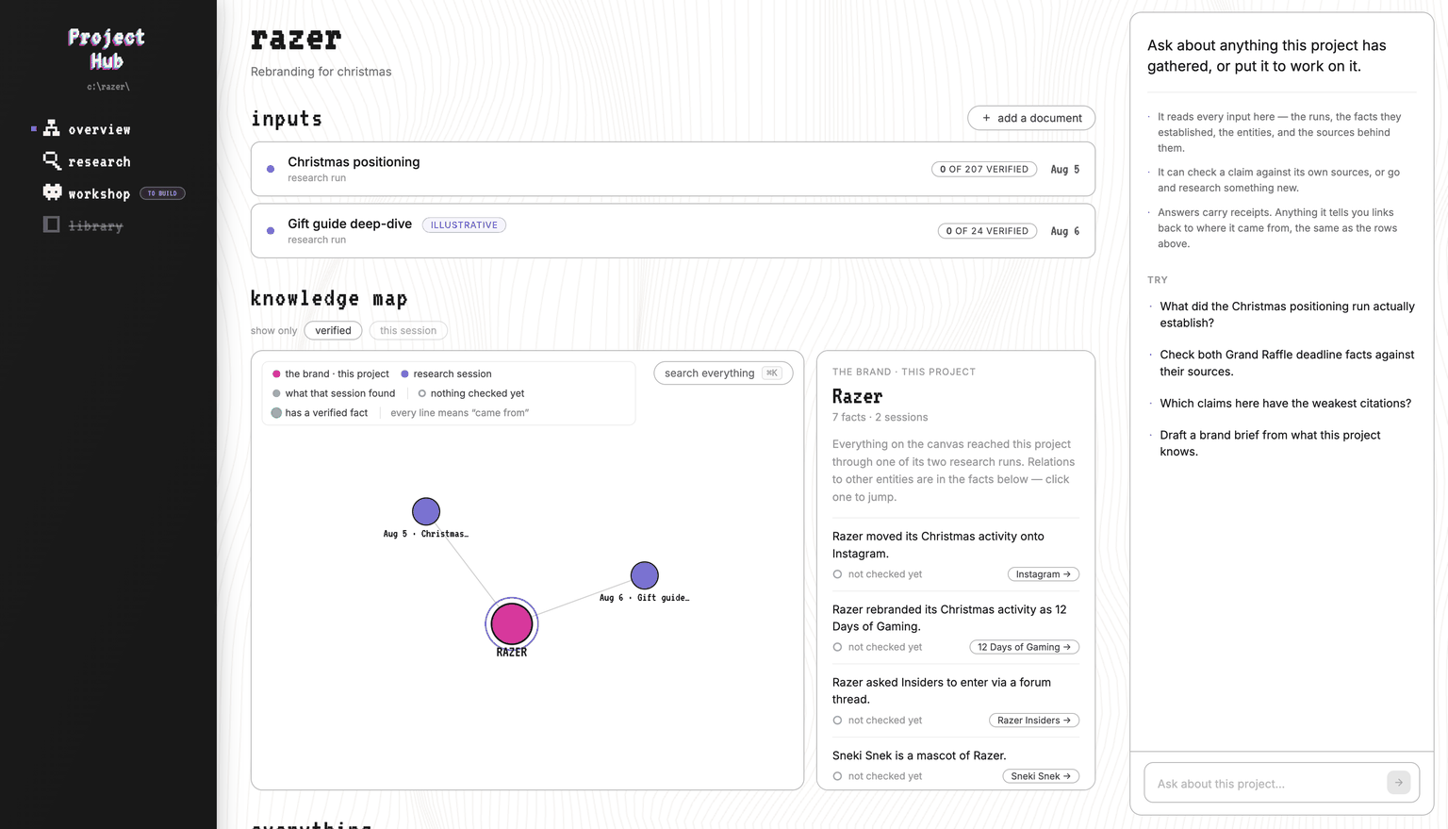This screenshot has height=829, width=1448.
Task: Select the Razer pink node on map
Action: (x=512, y=623)
